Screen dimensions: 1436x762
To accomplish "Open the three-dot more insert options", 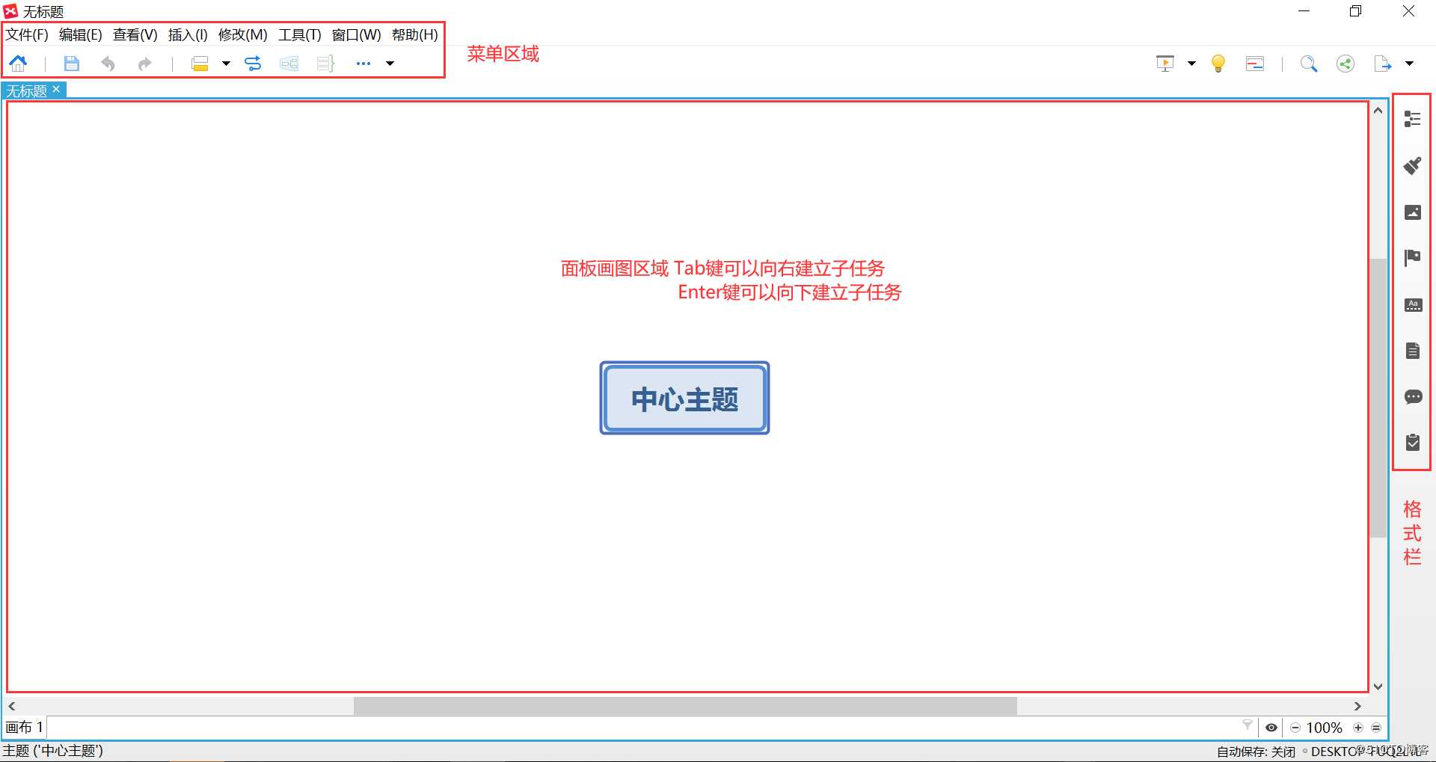I will (363, 64).
